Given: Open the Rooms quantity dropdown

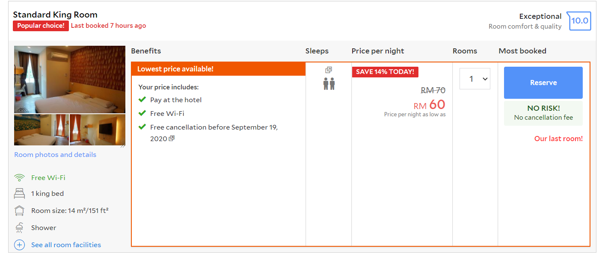Looking at the screenshot, I should pyautogui.click(x=474, y=79).
